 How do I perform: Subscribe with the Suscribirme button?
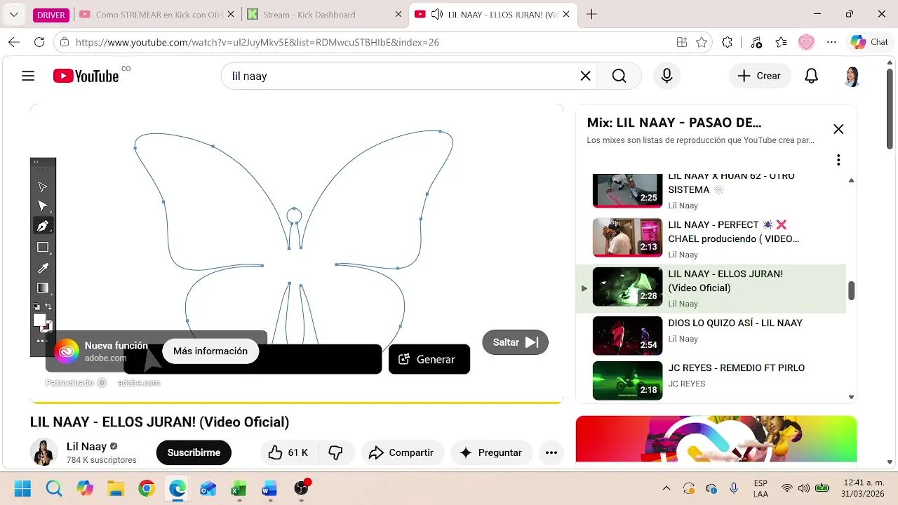[x=194, y=452]
